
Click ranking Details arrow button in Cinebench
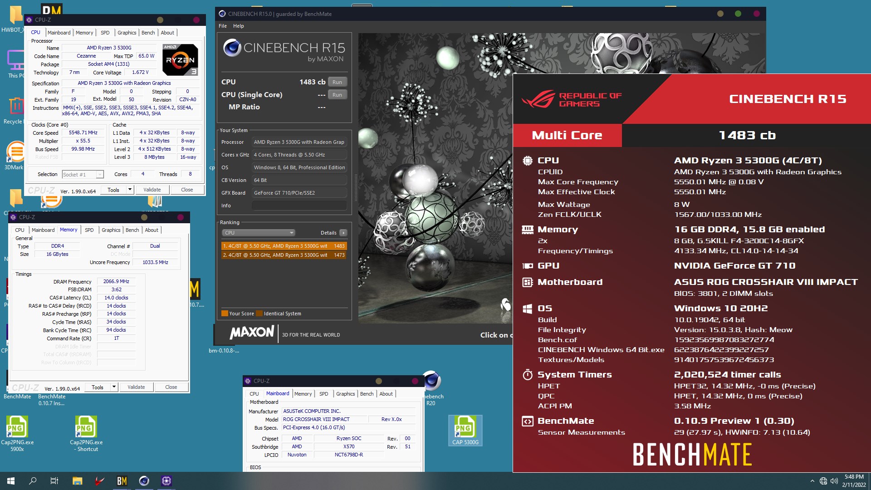coord(343,233)
